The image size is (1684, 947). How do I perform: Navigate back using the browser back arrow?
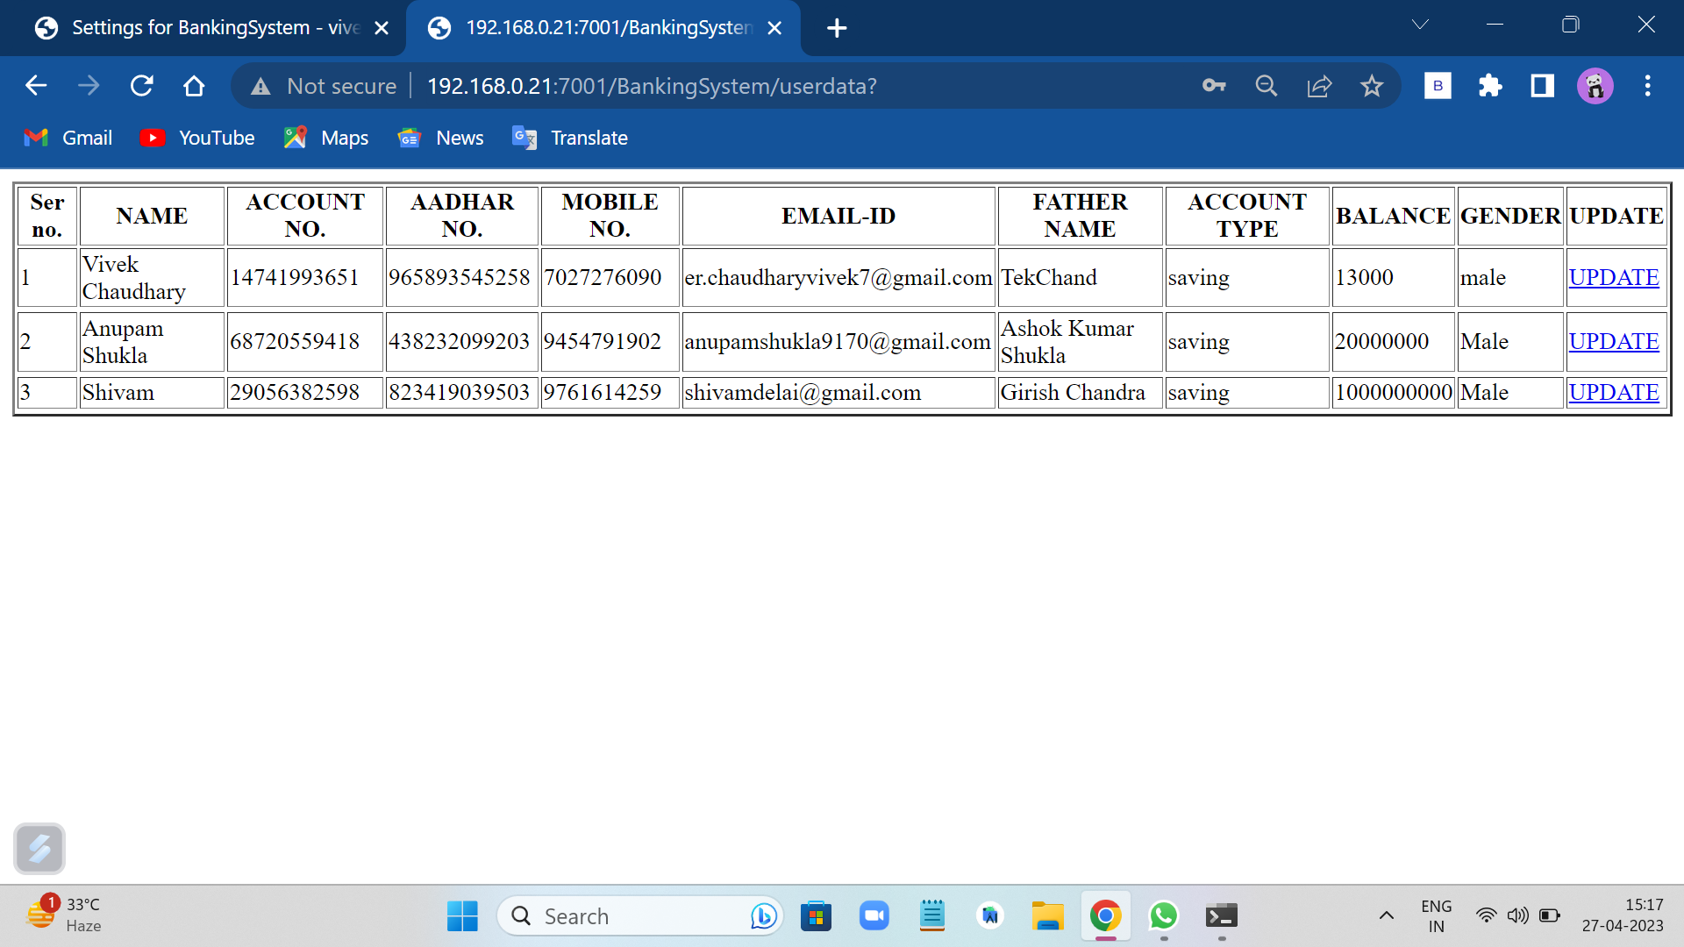(36, 85)
